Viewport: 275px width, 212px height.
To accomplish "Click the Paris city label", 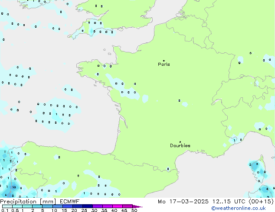I will tap(164, 64).
